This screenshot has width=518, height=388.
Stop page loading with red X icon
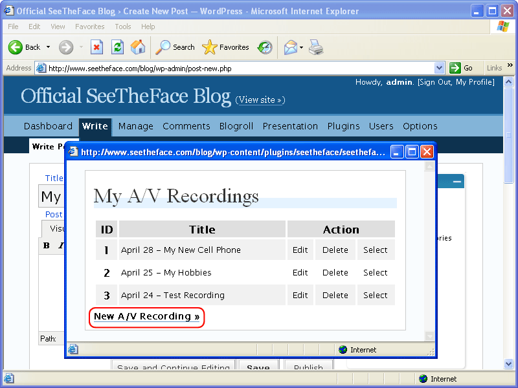tap(96, 47)
